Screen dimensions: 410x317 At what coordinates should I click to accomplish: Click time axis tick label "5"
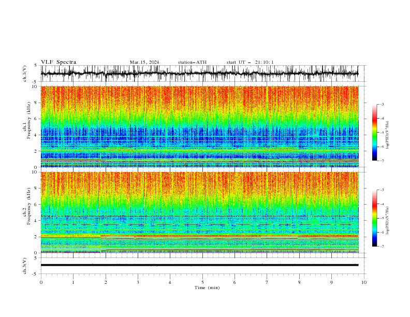point(202,282)
